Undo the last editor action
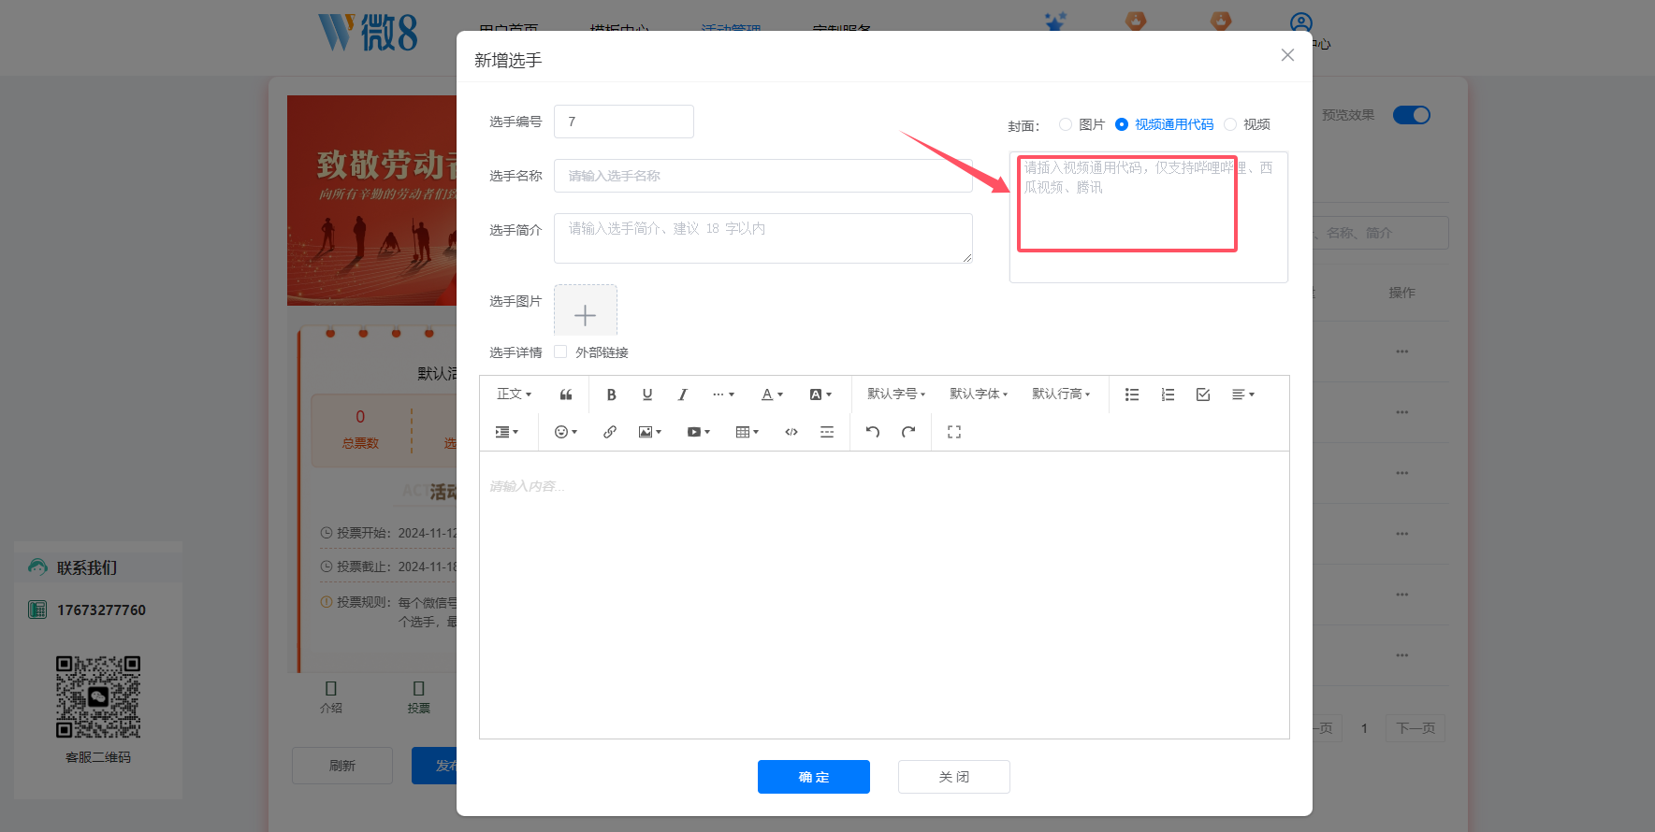Image resolution: width=1655 pixels, height=832 pixels. (873, 432)
